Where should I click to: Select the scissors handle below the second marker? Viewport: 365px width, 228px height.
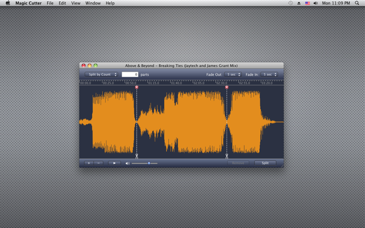[x=227, y=156]
